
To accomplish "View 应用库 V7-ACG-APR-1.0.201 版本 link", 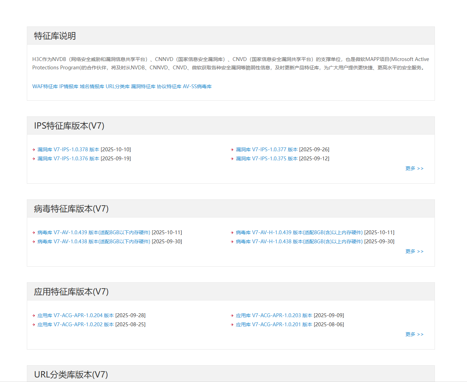I will click(274, 324).
